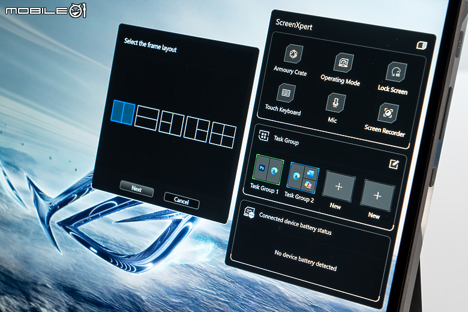Choose the layout with one left pane and two right panes
Screen dimensions: 468x312
click(197, 130)
